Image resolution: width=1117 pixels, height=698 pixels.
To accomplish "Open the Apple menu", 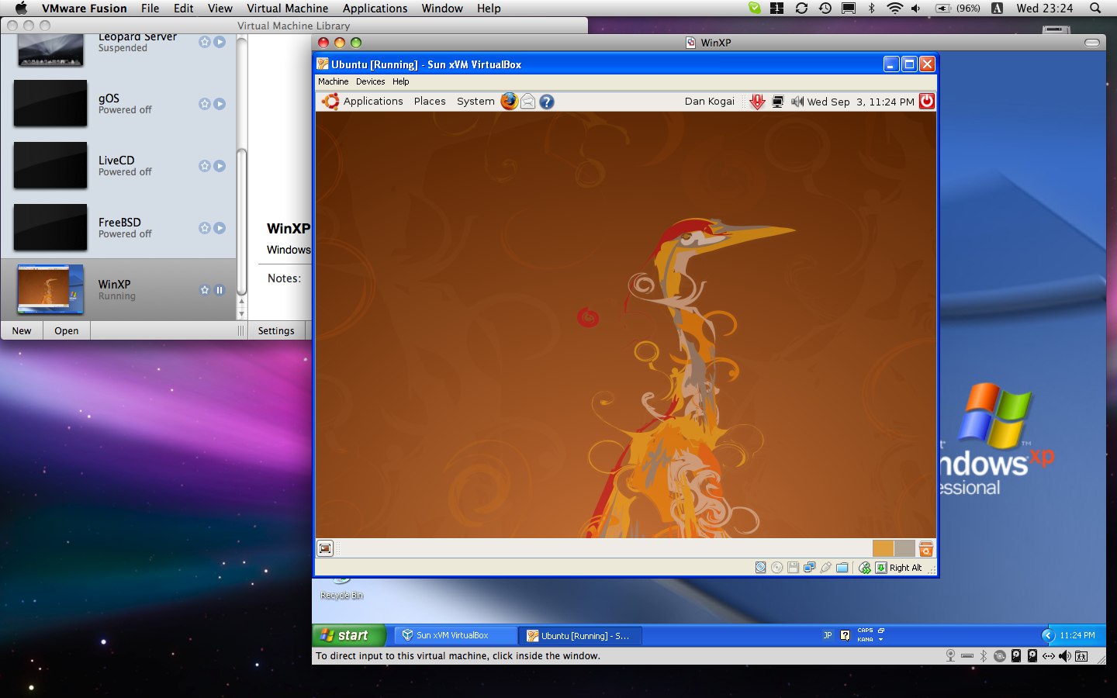I will (21, 8).
